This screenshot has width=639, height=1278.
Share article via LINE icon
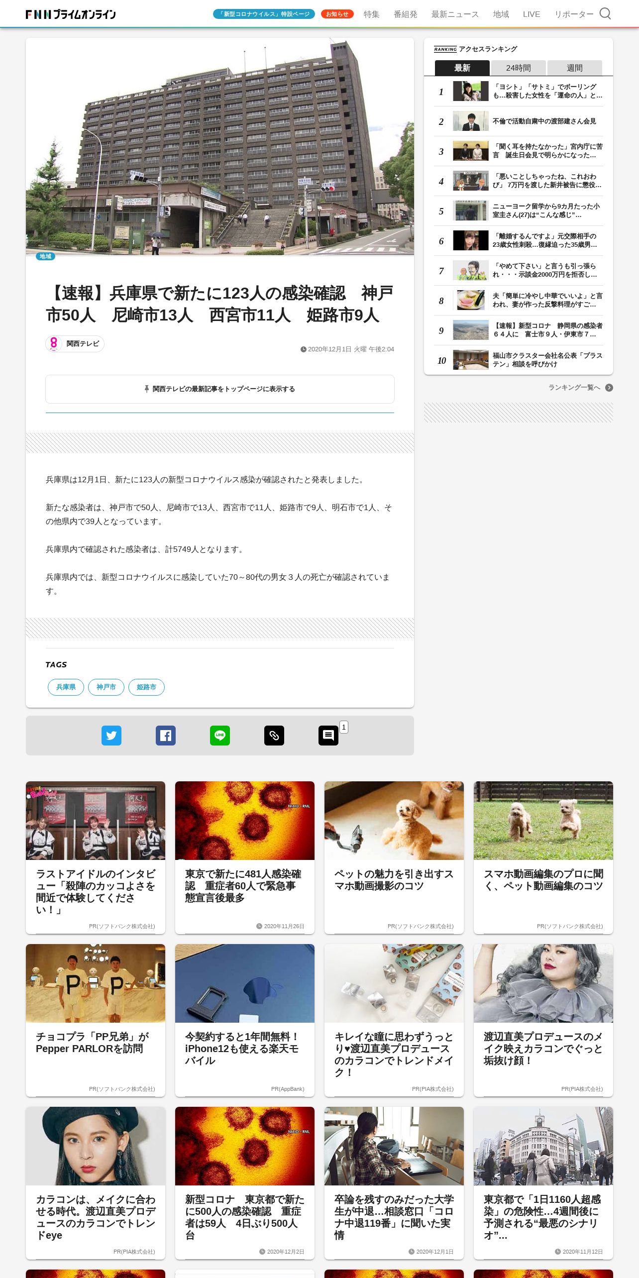tap(220, 736)
